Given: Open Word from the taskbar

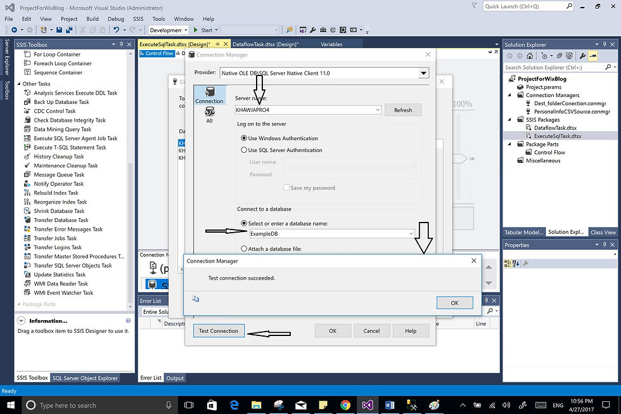Looking at the screenshot, I should [x=389, y=405].
